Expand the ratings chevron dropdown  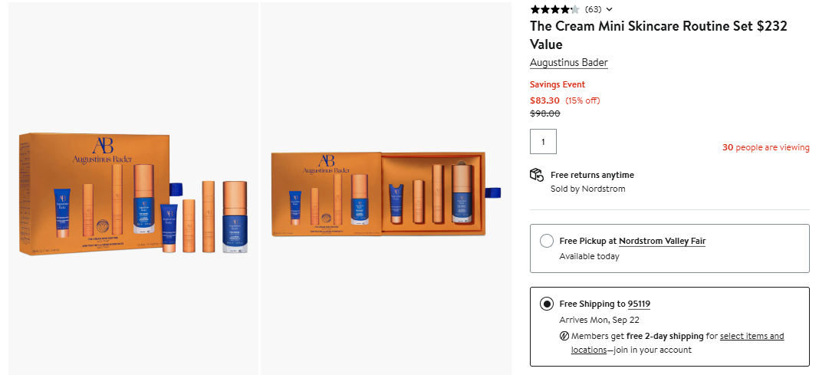click(x=610, y=9)
